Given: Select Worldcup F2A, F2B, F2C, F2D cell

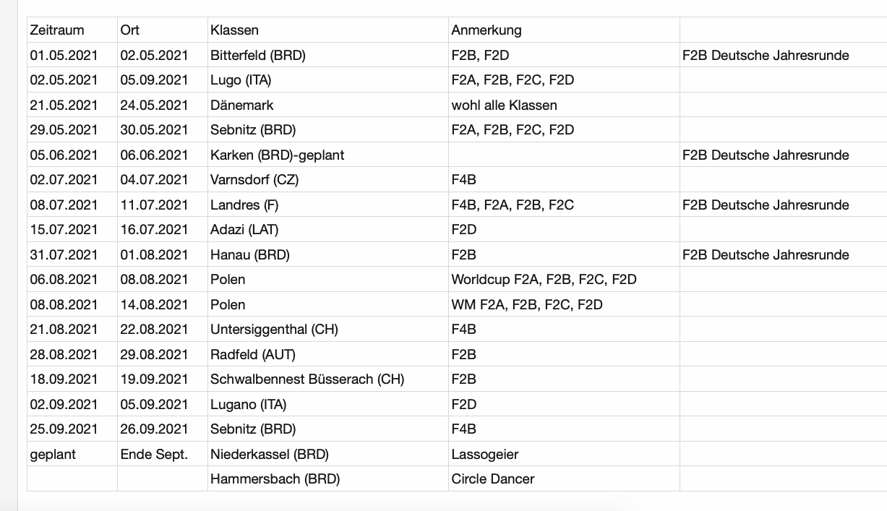Looking at the screenshot, I should 564,280.
